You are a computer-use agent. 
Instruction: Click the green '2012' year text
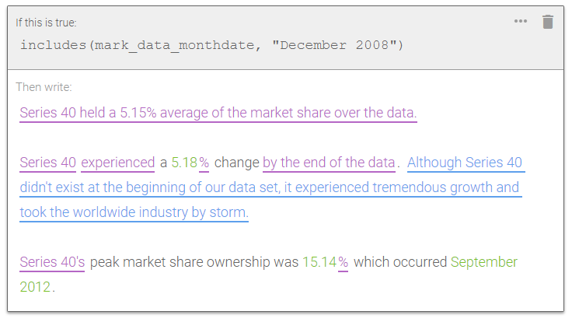(x=35, y=287)
